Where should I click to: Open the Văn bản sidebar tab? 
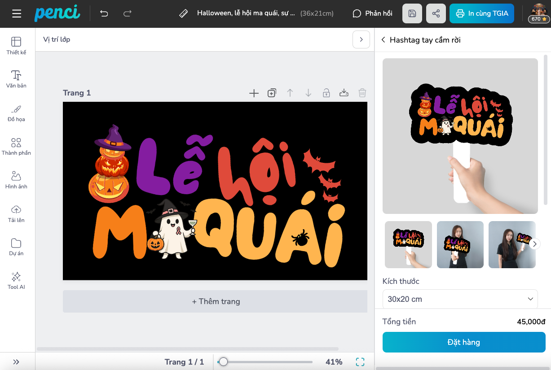[x=16, y=79]
